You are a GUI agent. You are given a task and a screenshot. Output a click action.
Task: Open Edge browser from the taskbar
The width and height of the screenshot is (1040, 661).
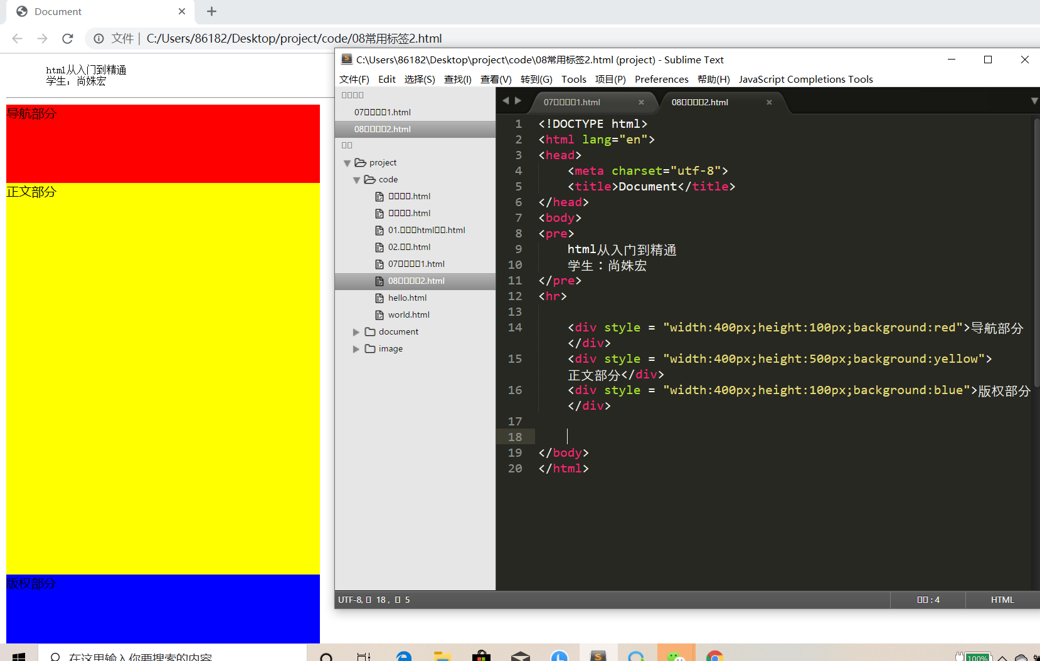tap(404, 655)
